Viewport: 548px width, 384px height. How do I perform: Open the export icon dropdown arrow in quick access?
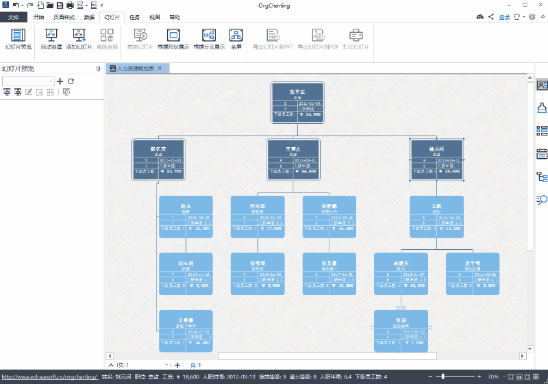pos(86,5)
